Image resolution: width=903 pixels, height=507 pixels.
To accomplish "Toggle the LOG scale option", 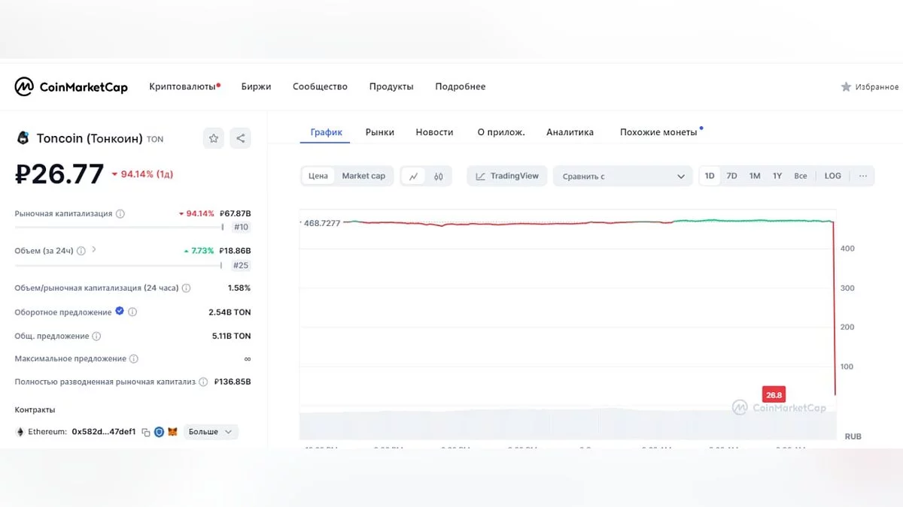I will tap(832, 176).
